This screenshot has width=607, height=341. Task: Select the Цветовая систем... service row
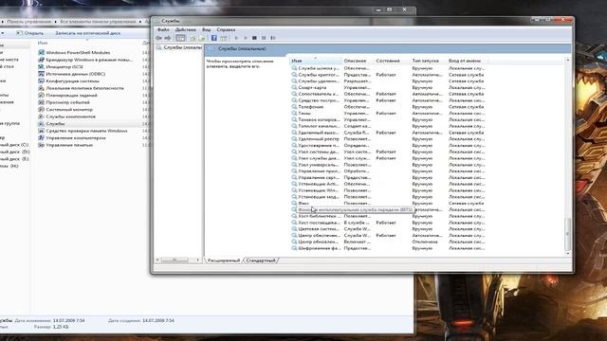click(x=388, y=229)
